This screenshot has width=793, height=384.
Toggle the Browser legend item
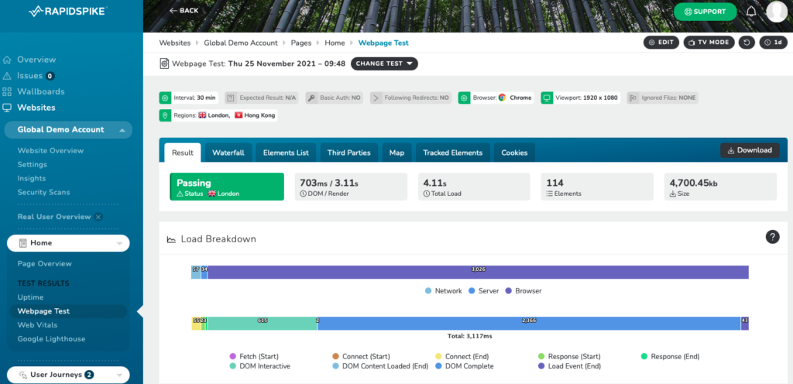click(524, 291)
